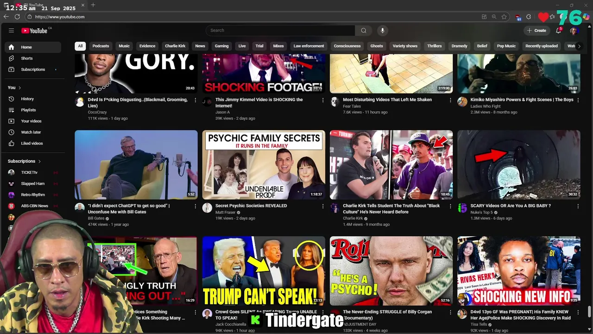Screen dimensions: 593x334
Task: Select the Evidence chip
Action: tap(147, 46)
